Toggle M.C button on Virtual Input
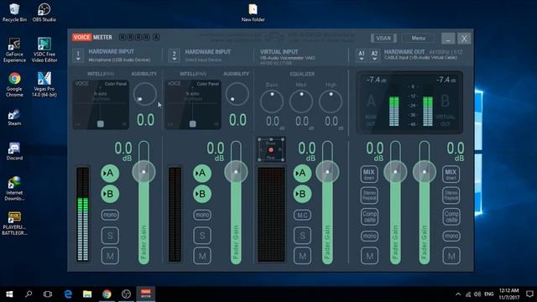537x302 pixels. tap(302, 215)
